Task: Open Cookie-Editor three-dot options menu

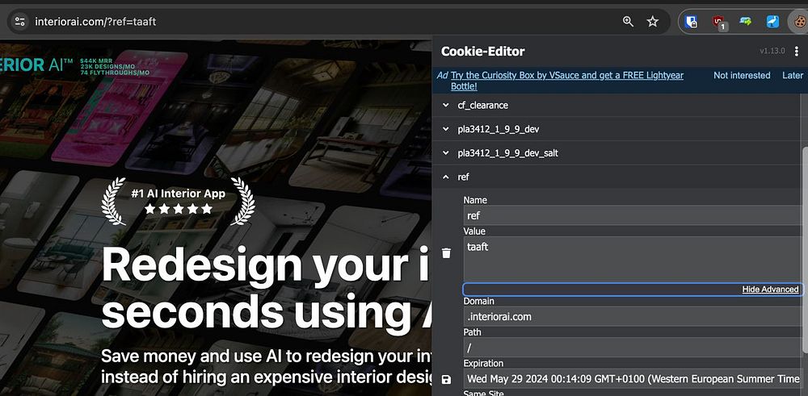Action: (x=797, y=51)
